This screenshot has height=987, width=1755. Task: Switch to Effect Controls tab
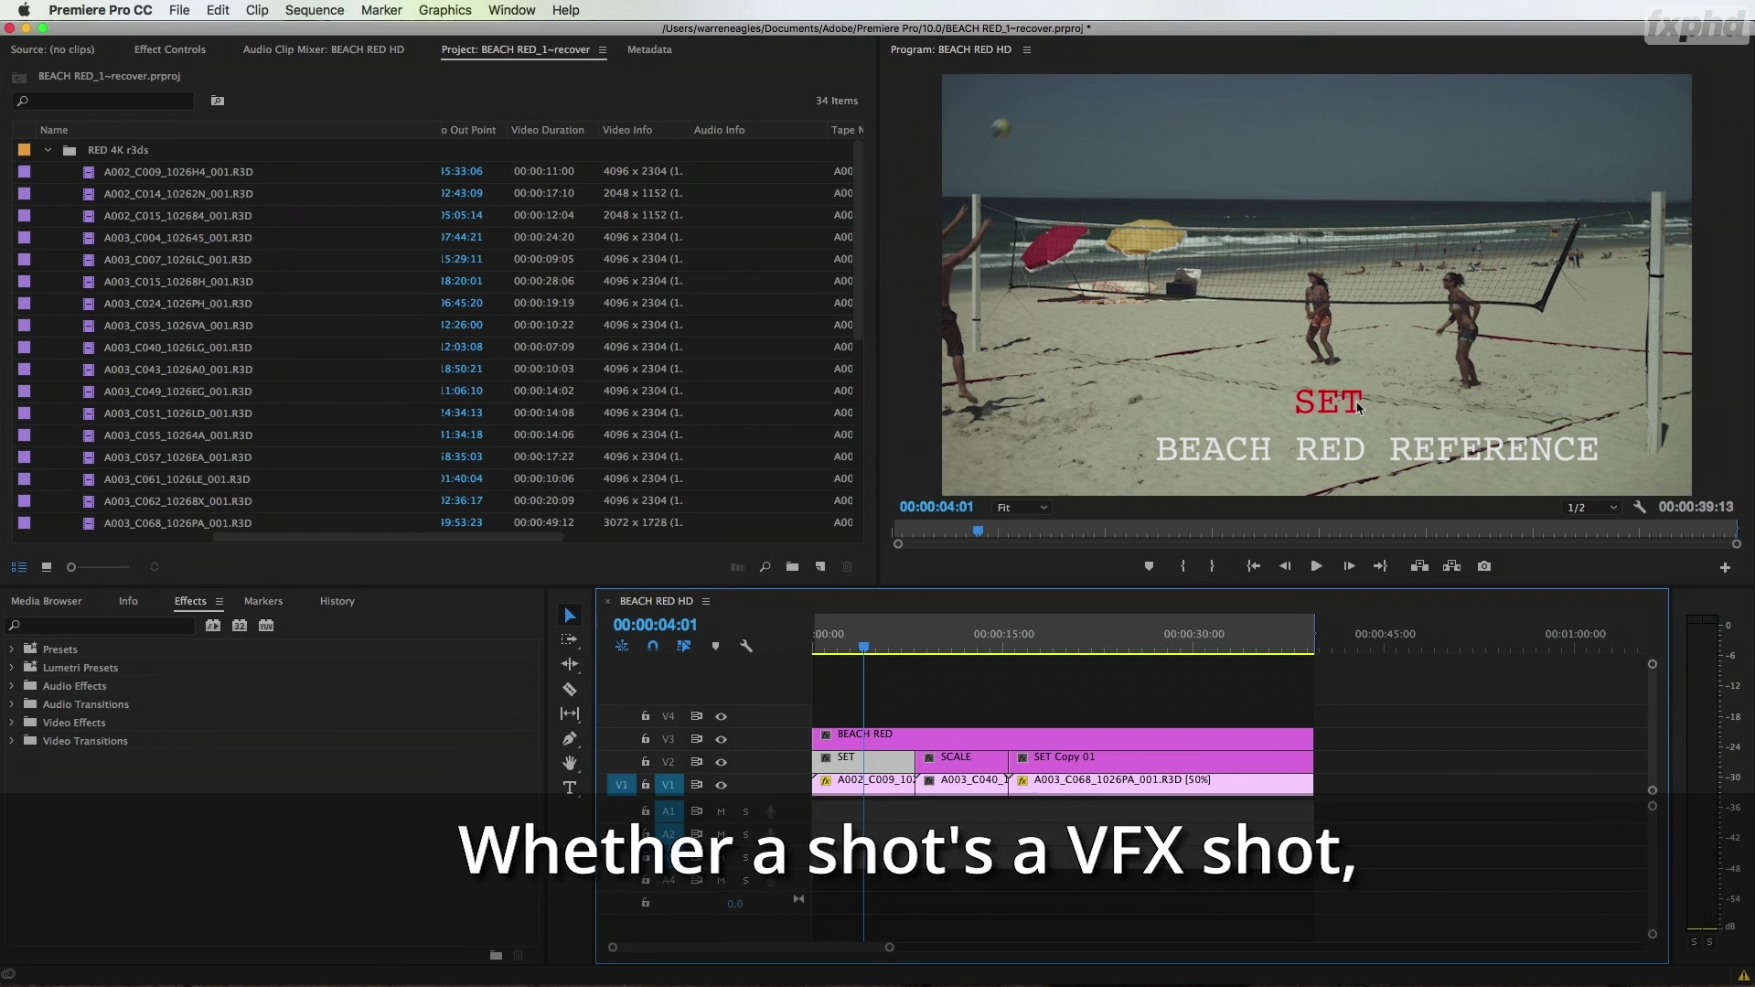pyautogui.click(x=170, y=49)
